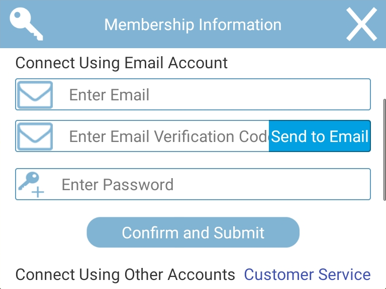Focus the Enter Email input field
Screen dimensions: 386x289
point(193,94)
